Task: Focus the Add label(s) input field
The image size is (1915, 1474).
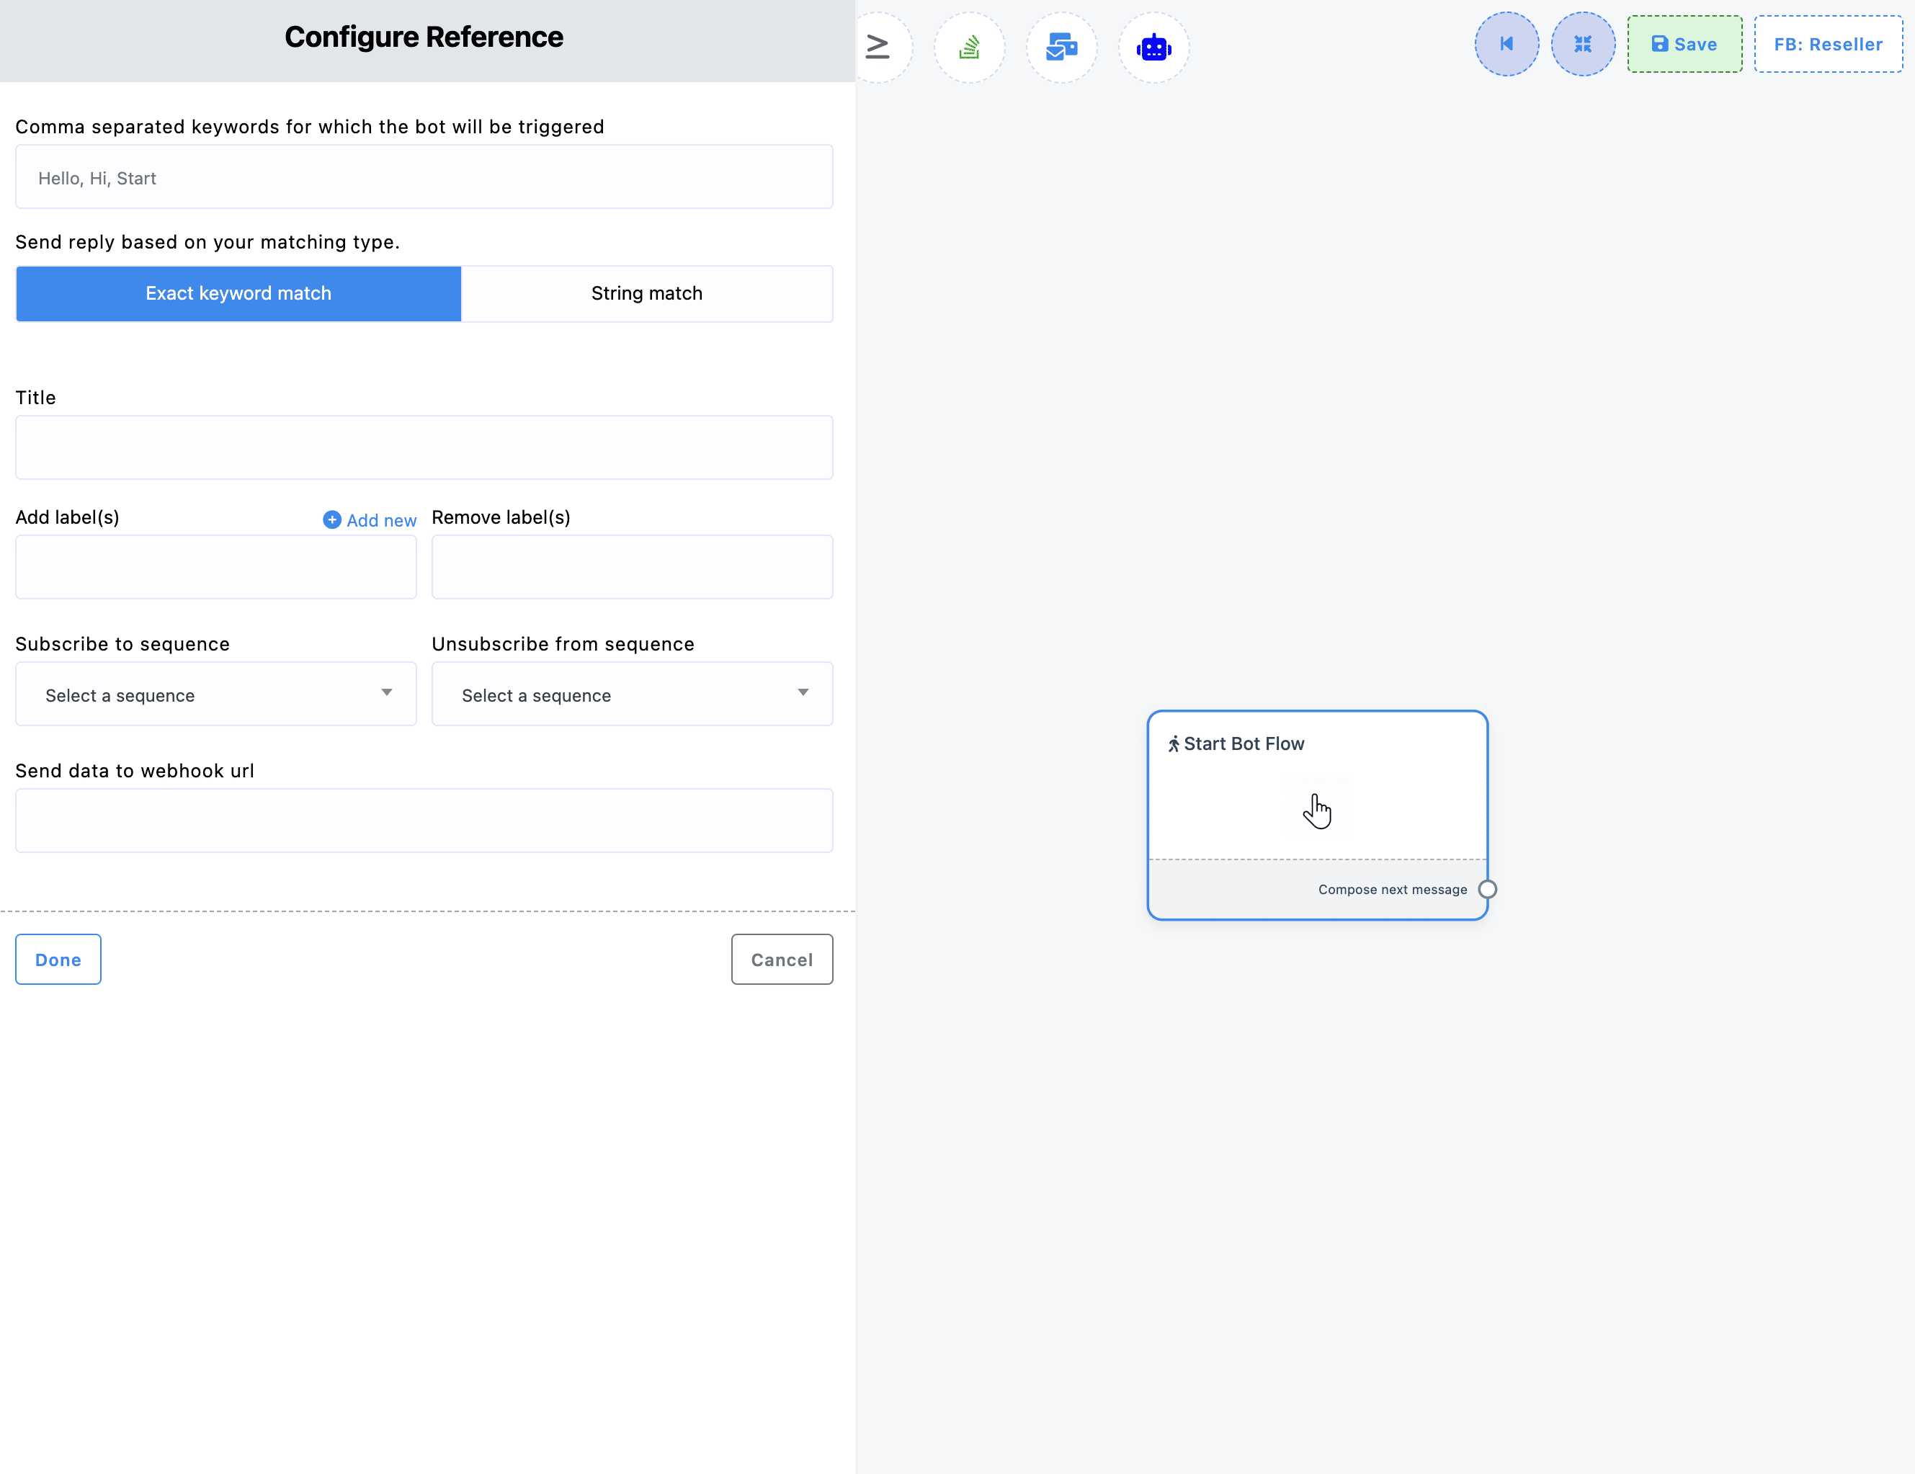Action: pyautogui.click(x=215, y=567)
